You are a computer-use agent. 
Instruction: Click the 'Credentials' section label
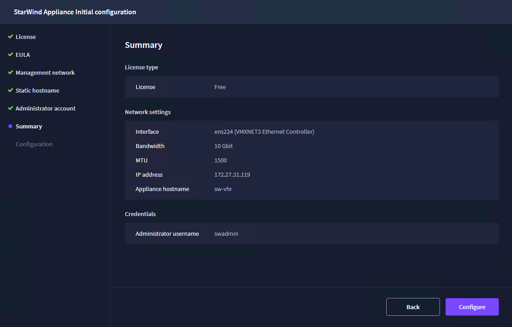(140, 214)
